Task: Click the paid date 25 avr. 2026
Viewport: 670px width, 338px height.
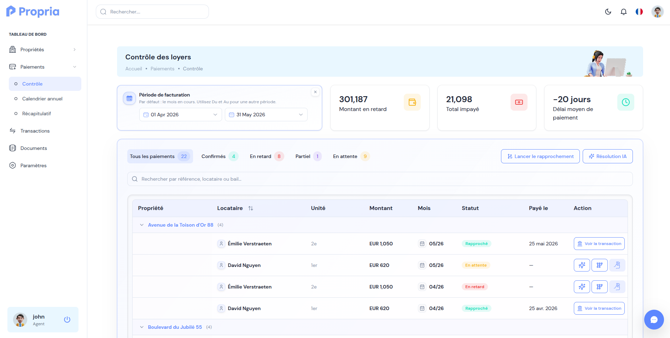Action: click(x=543, y=308)
